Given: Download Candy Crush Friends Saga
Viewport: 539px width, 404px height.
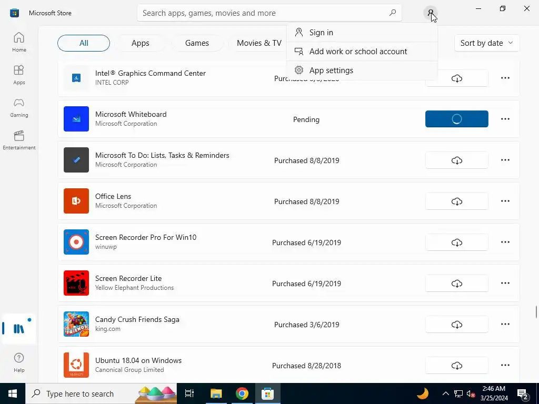Looking at the screenshot, I should coord(456,324).
